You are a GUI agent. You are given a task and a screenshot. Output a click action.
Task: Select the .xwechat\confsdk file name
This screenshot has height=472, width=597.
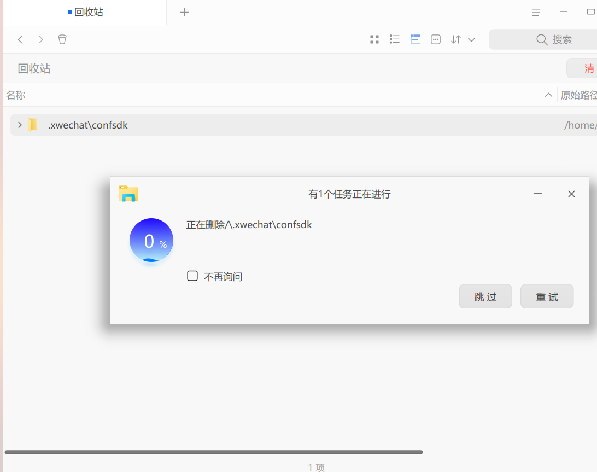[x=88, y=125]
